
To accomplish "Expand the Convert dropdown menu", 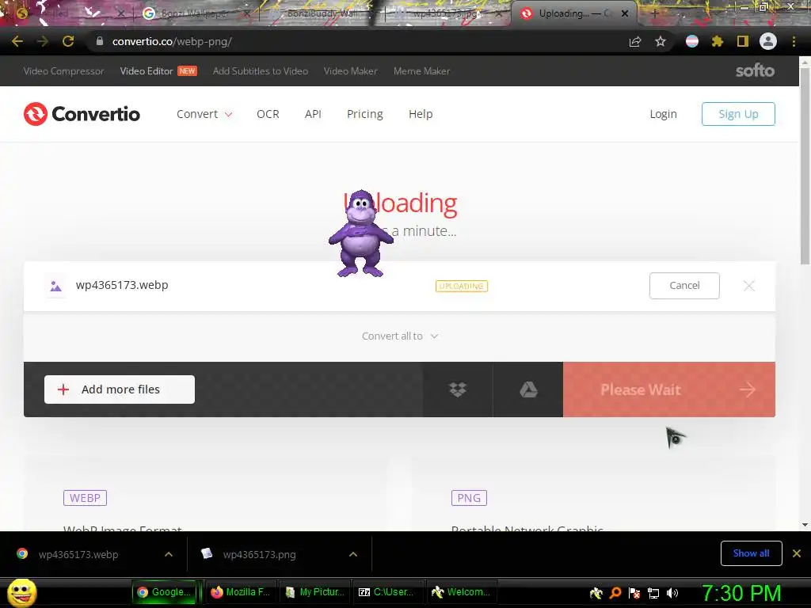I will click(x=204, y=114).
